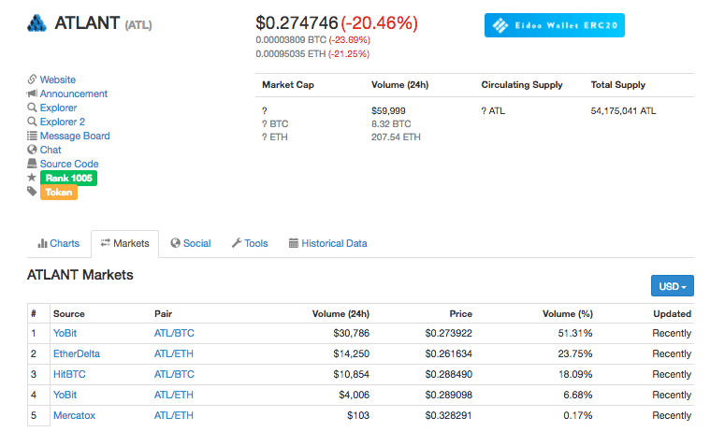The width and height of the screenshot is (710, 432).
Task: Switch to the Charts tab
Action: [x=59, y=243]
